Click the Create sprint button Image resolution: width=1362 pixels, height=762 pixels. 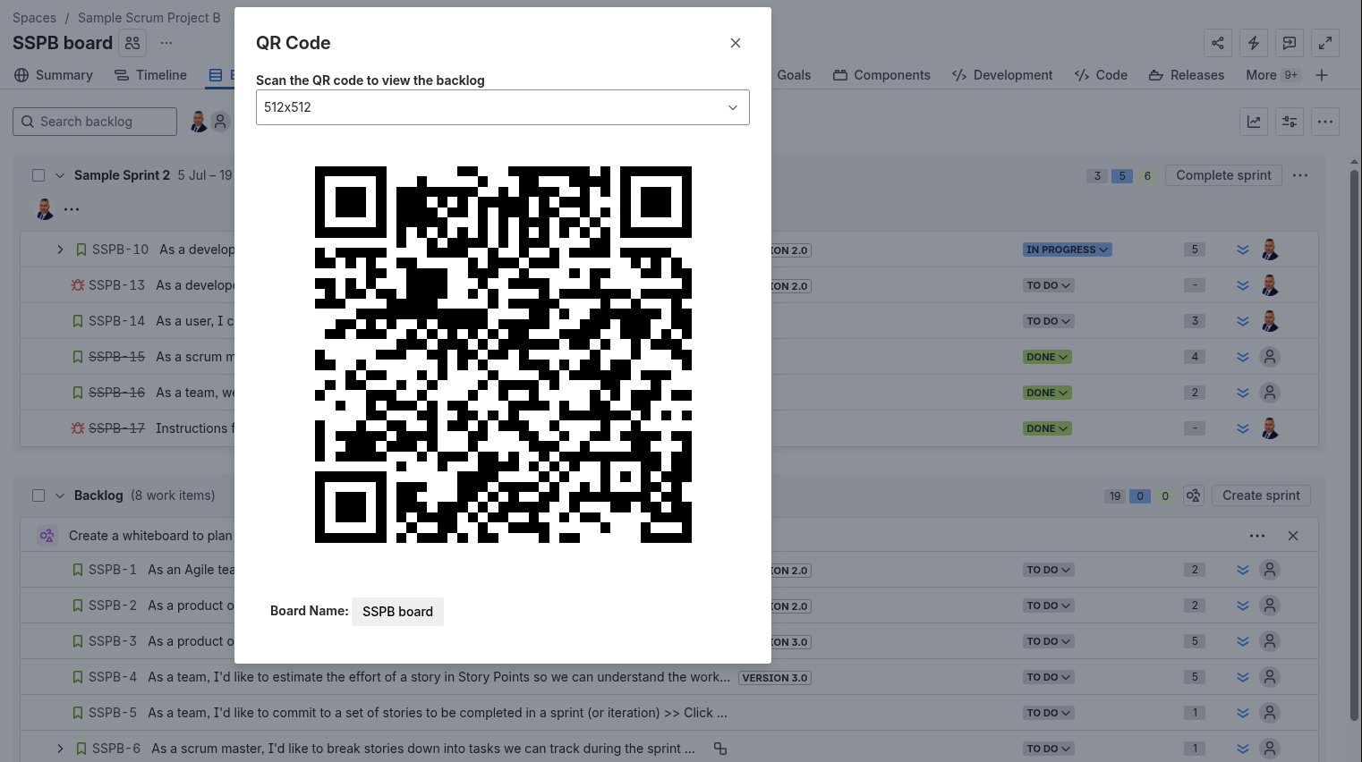pos(1261,495)
